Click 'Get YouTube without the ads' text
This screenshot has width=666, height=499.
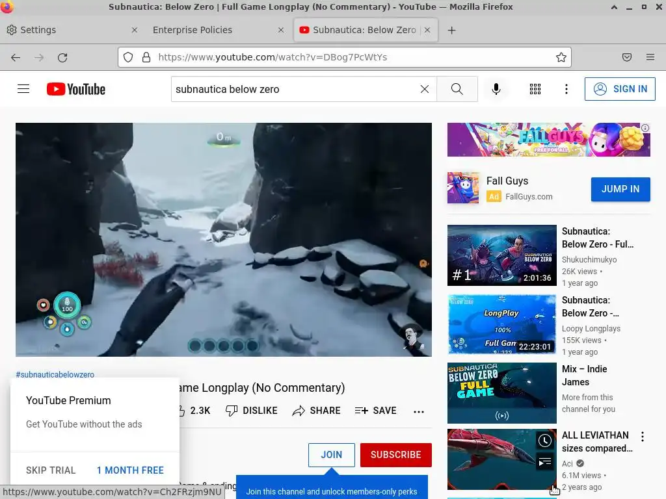click(84, 424)
